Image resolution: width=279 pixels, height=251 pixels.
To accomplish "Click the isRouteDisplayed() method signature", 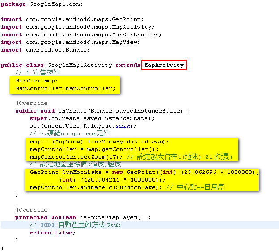I will pyautogui.click(x=83, y=217).
